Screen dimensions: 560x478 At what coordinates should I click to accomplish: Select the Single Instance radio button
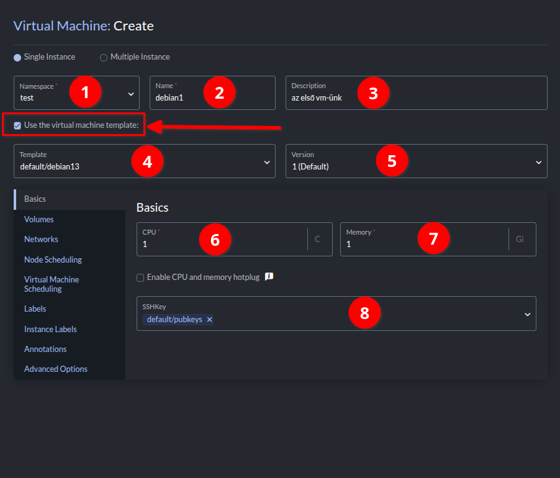coord(17,57)
